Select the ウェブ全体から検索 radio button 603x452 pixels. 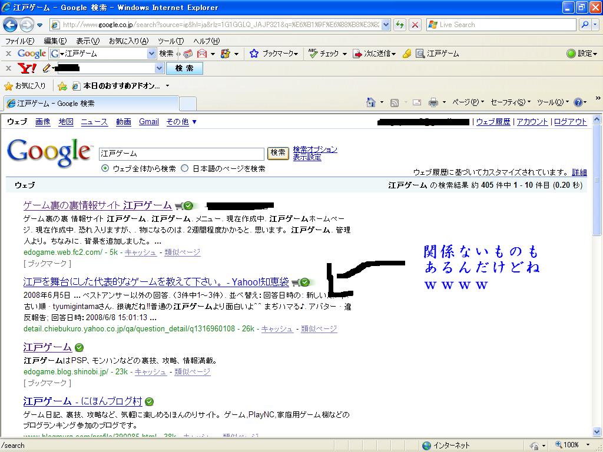(105, 168)
